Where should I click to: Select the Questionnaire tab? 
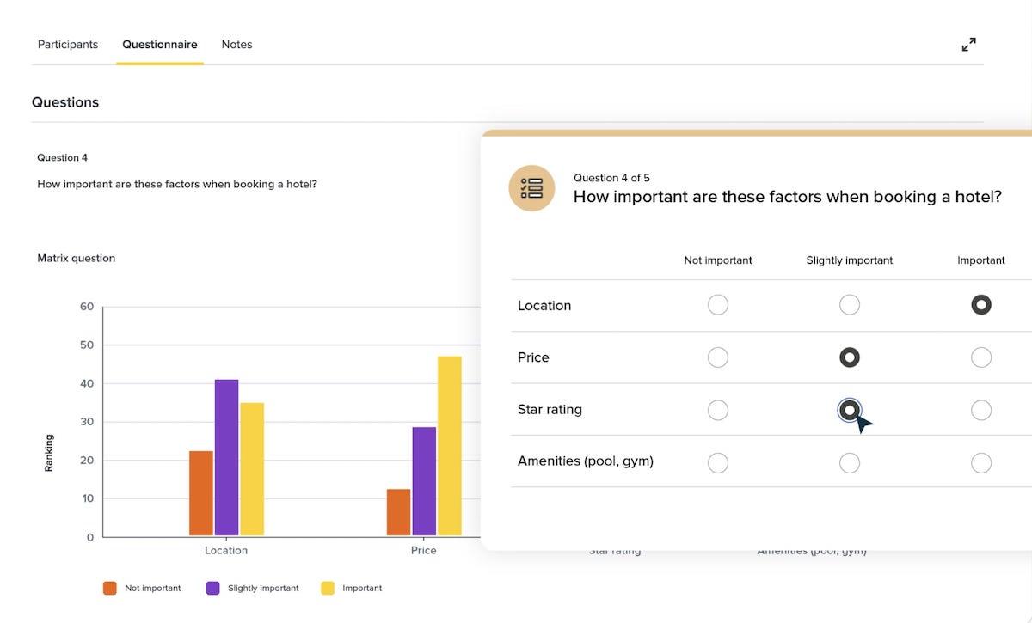159,45
